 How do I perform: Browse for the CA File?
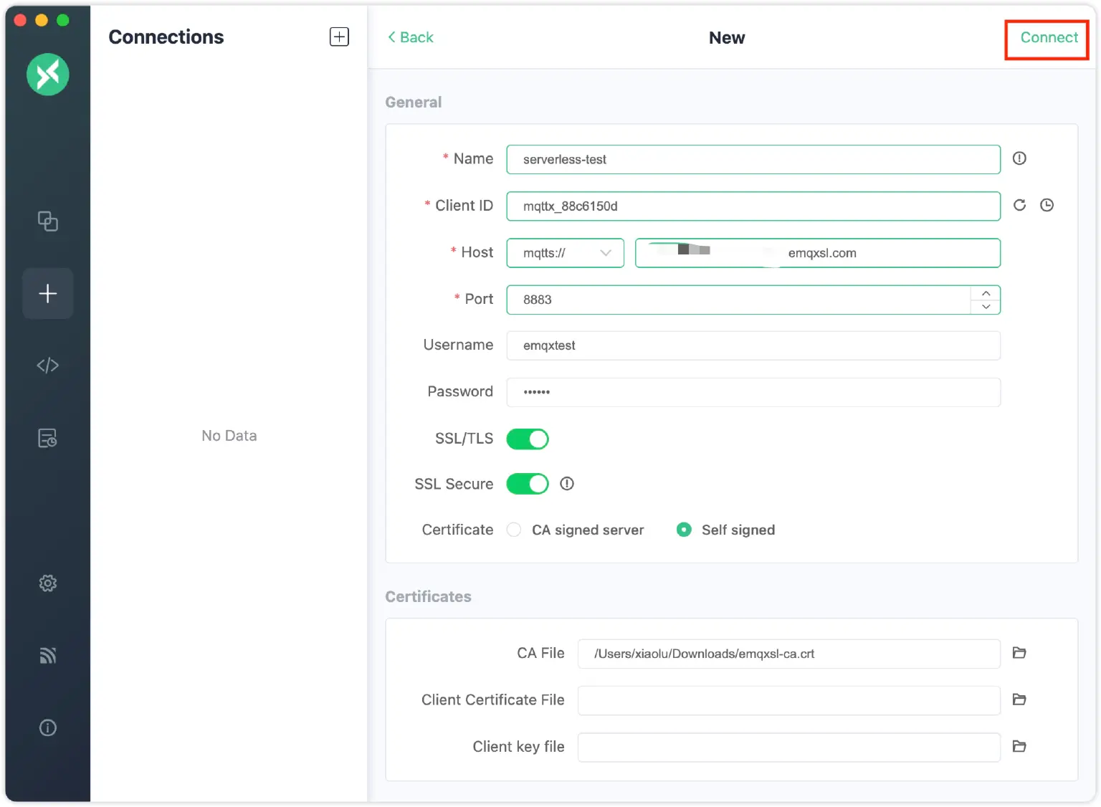1019,653
